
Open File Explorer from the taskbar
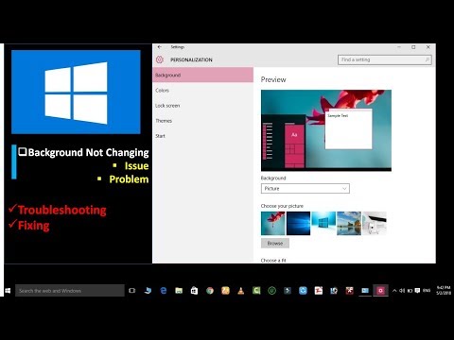click(x=179, y=291)
